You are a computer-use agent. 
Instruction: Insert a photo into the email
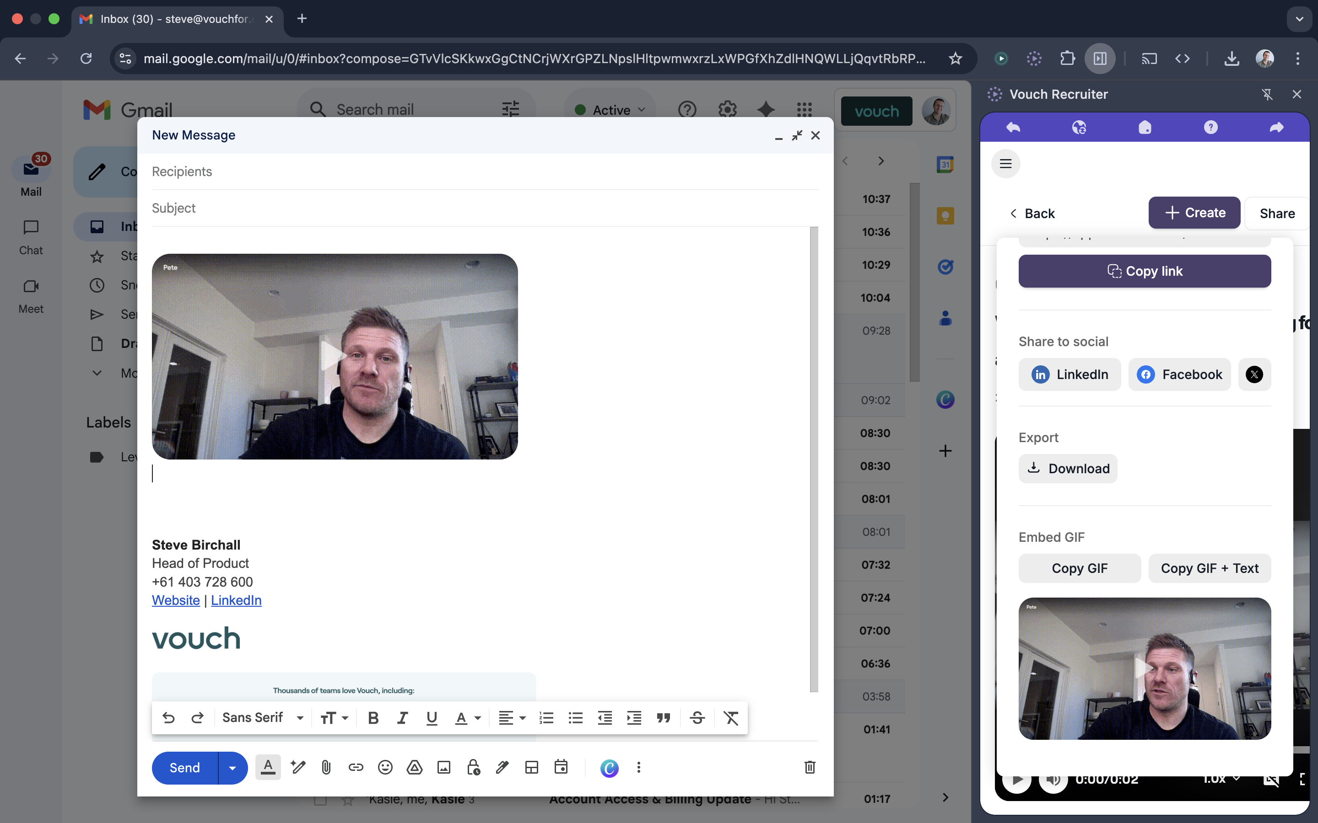pos(444,768)
